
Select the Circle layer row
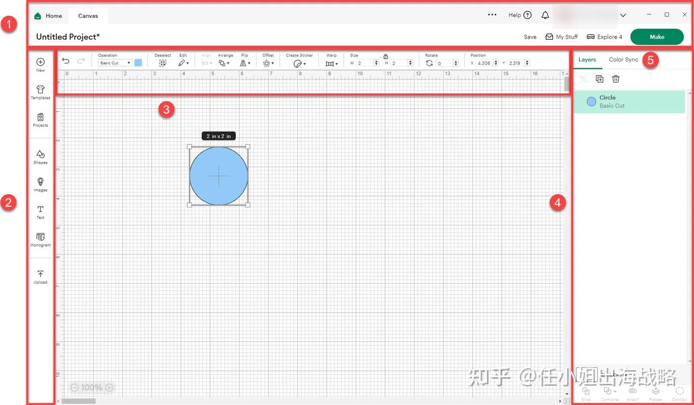pos(629,102)
